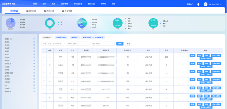Click edit icon beside 后勤部
Image resolution: width=227 pixels, height=109 pixels.
pyautogui.click(x=34, y=82)
